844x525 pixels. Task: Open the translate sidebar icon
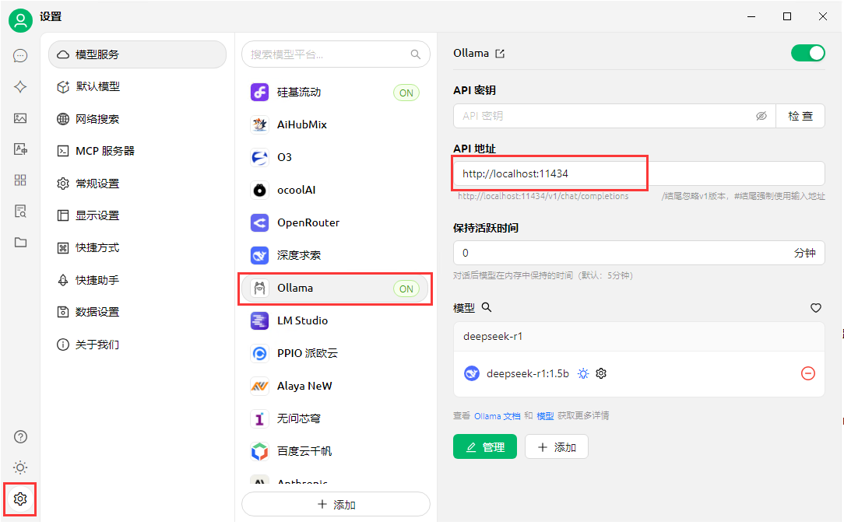click(x=20, y=149)
